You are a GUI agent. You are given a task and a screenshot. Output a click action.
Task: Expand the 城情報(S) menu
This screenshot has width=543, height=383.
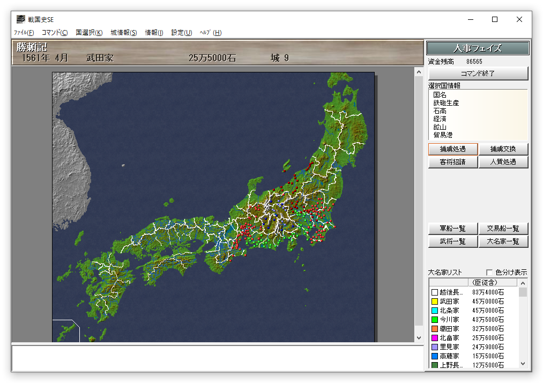(124, 33)
